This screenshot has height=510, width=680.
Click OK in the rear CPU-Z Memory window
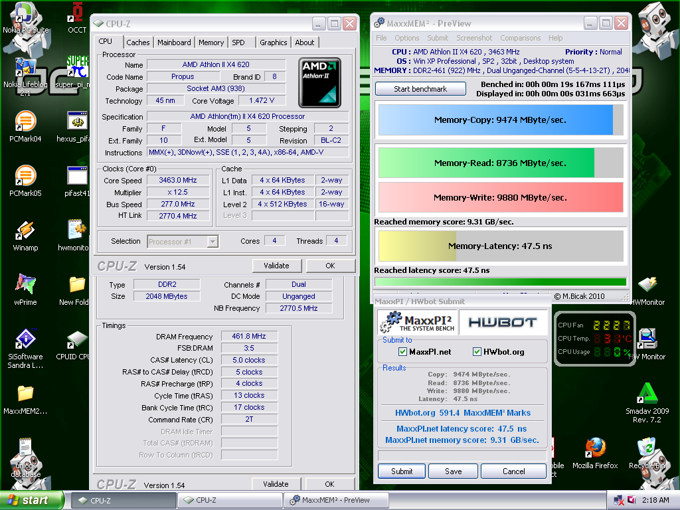tap(329, 483)
